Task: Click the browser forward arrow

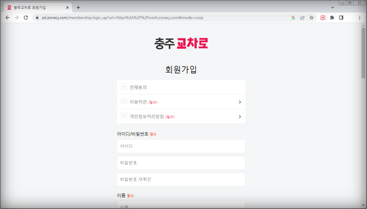Action: [x=17, y=17]
